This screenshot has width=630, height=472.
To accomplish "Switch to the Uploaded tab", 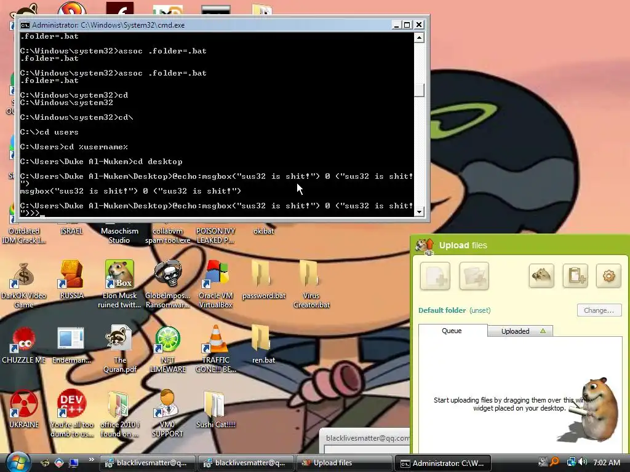I will (520, 331).
